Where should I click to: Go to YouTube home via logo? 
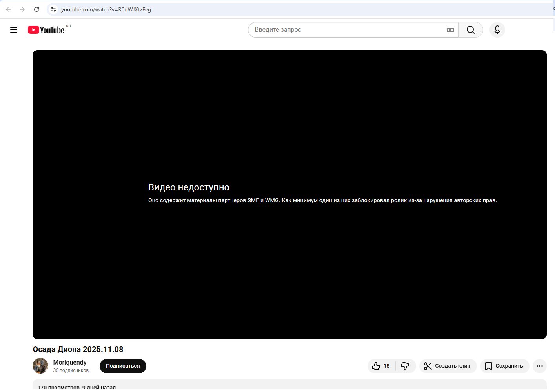46,30
